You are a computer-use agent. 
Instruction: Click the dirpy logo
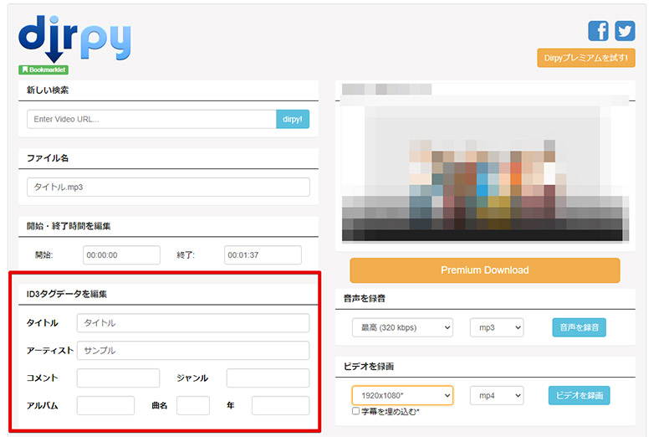[x=74, y=39]
